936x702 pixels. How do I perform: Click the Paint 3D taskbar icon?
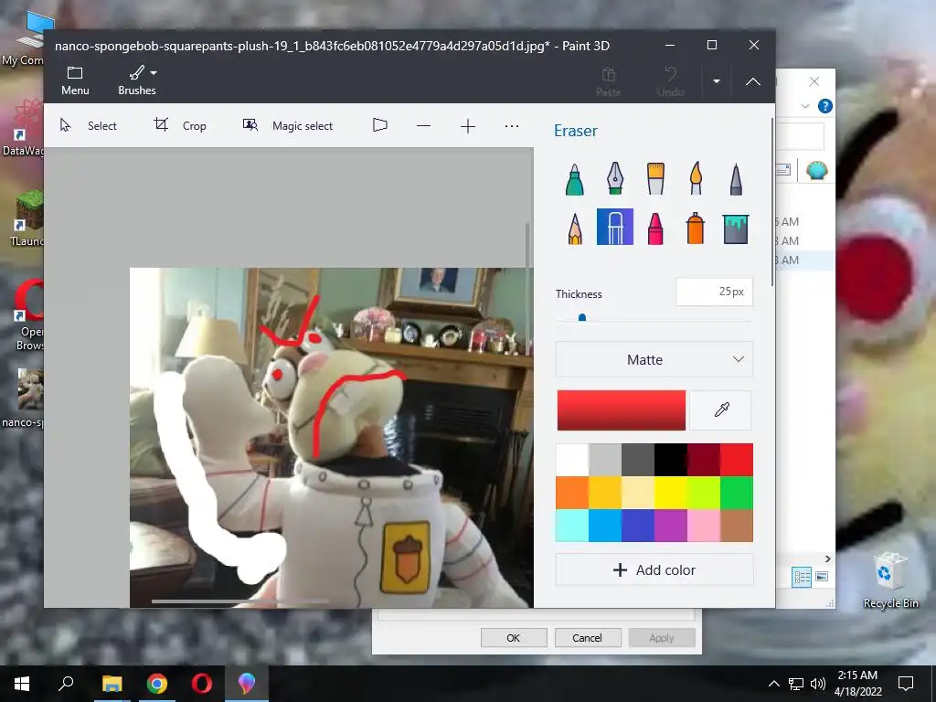click(x=247, y=684)
